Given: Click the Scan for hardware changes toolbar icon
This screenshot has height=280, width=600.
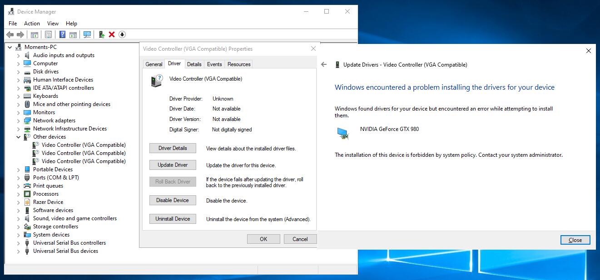Looking at the screenshot, I should click(86, 34).
